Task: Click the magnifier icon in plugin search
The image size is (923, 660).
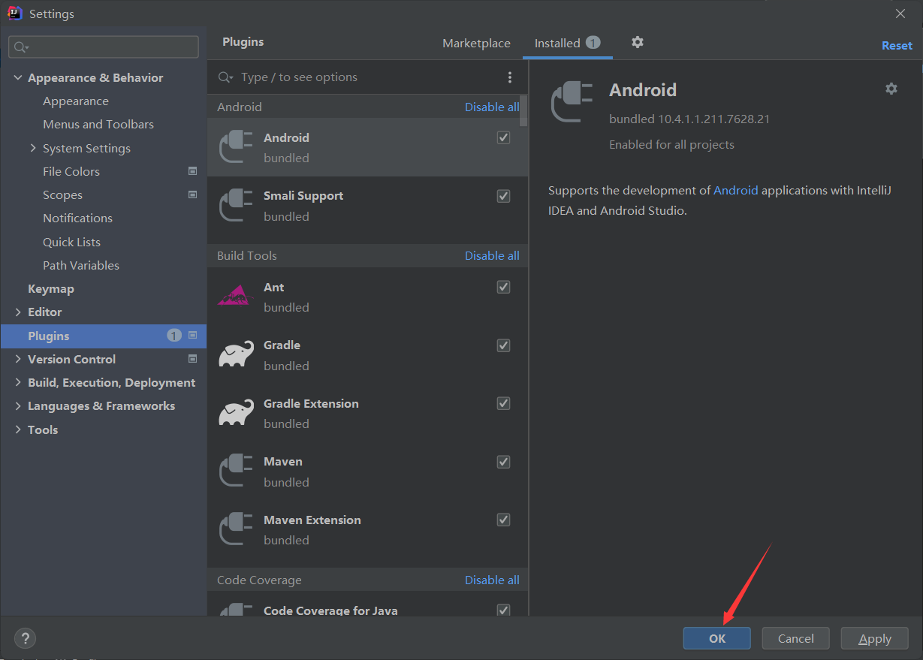Action: click(225, 77)
